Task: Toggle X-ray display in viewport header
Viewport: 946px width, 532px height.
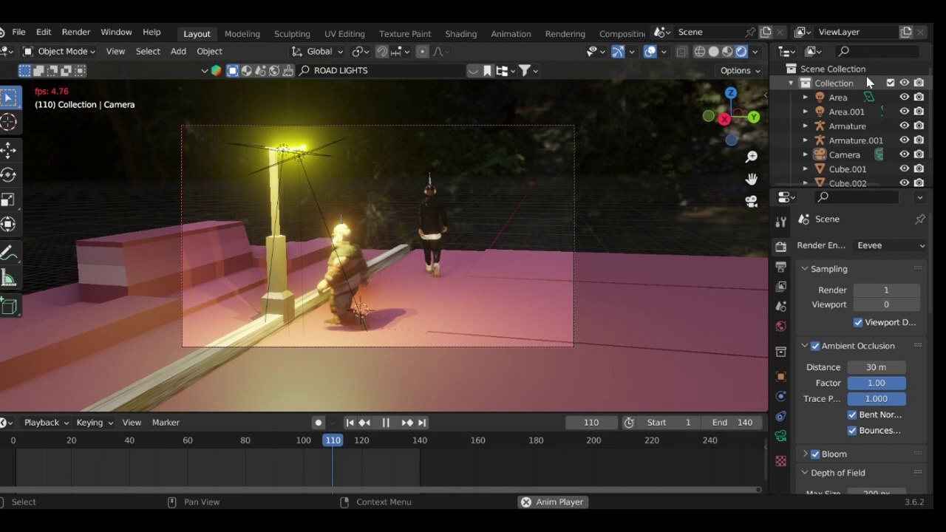Action: tap(681, 52)
